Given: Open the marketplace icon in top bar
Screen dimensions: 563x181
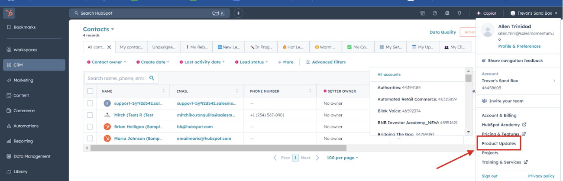Looking at the screenshot, I should [423, 13].
